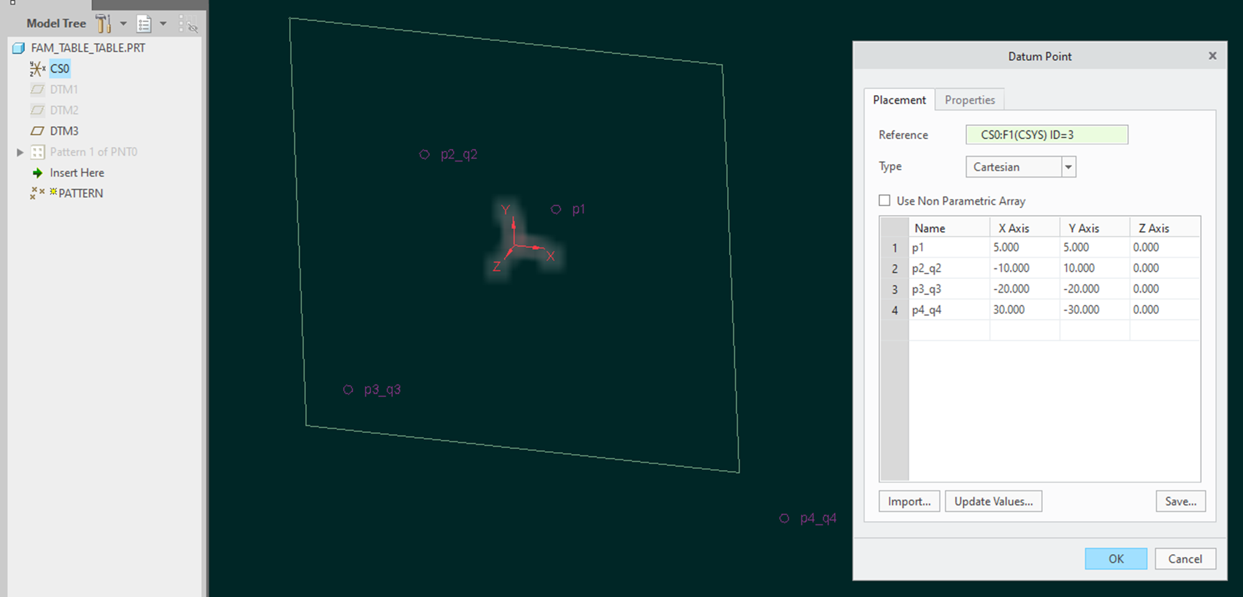The width and height of the screenshot is (1243, 597).
Task: Click the Model Tree settings list icon
Action: (x=144, y=23)
